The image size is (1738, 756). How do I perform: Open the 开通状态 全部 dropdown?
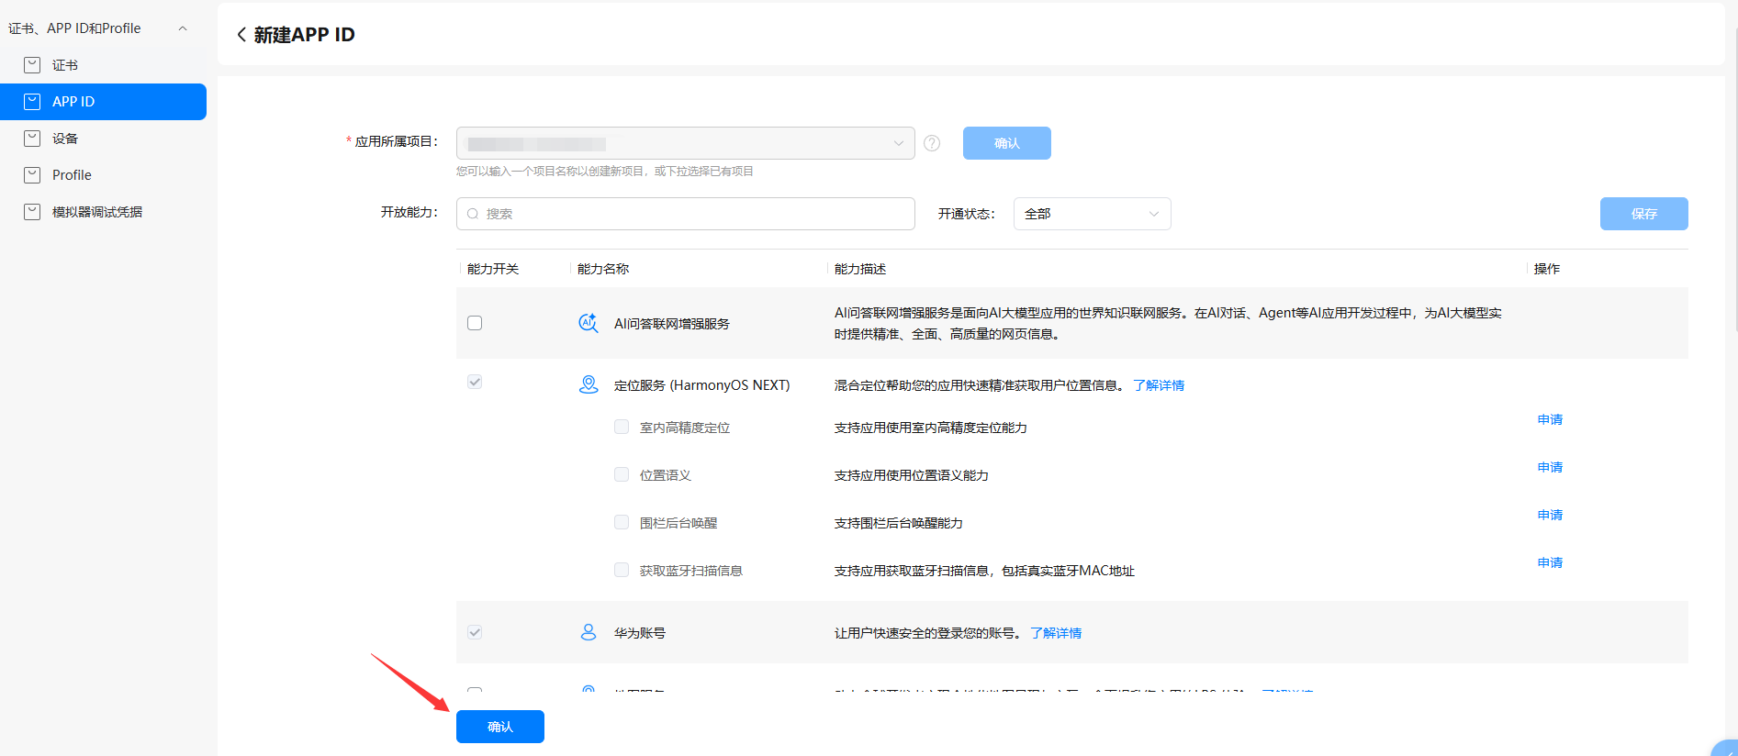(1092, 214)
